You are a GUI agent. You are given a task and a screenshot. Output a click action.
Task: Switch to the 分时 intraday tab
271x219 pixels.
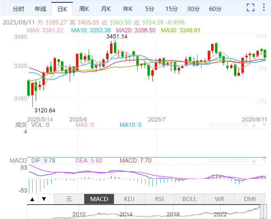pos(18,9)
